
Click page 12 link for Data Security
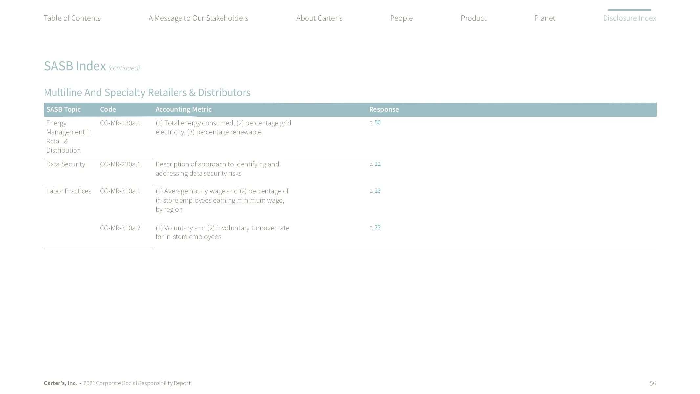[x=377, y=164]
